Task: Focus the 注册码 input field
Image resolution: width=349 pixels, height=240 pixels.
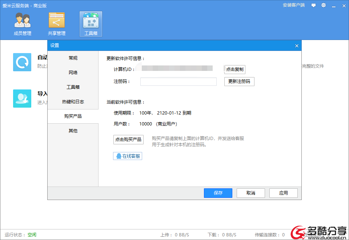Action: [178, 81]
